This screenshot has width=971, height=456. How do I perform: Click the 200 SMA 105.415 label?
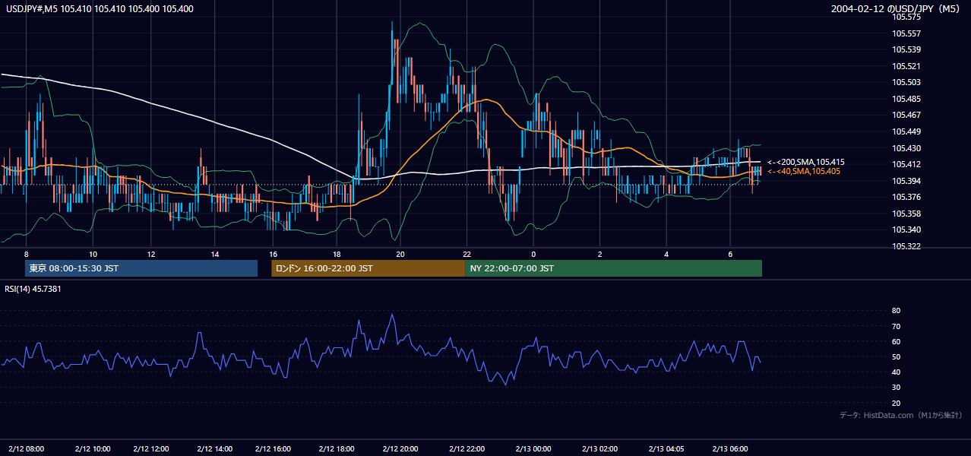point(806,162)
